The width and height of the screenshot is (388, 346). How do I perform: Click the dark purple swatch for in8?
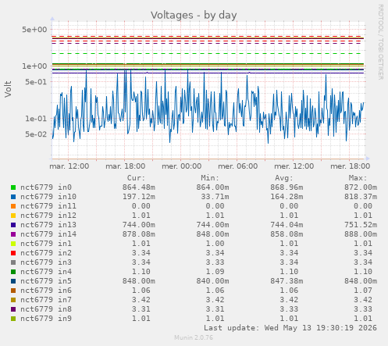point(13,309)
